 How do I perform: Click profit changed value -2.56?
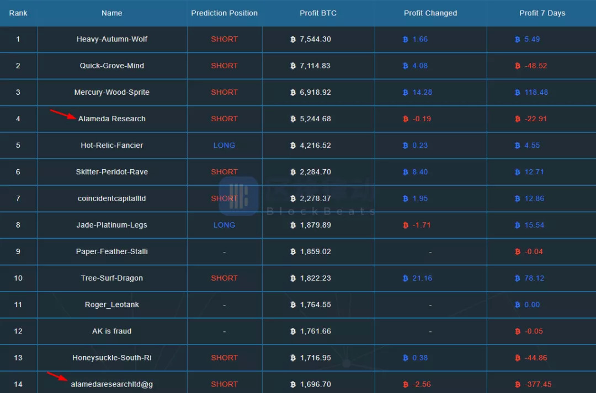pyautogui.click(x=422, y=384)
